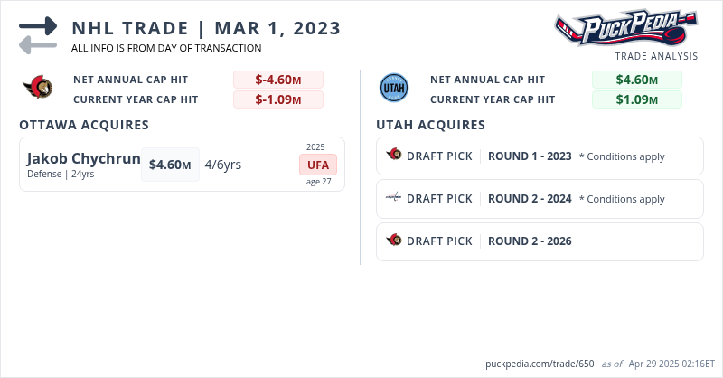Click the Trade Analysis label
This screenshot has width=723, height=378.
[656, 56]
